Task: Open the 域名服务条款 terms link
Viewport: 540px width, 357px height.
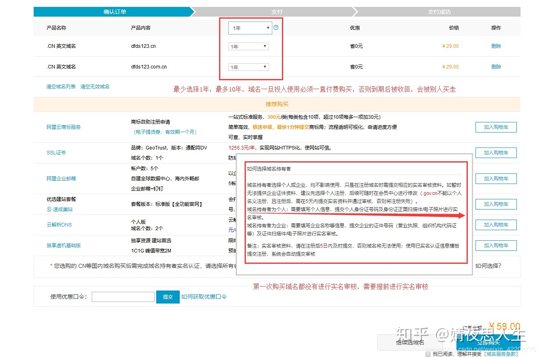Action: click(x=501, y=354)
